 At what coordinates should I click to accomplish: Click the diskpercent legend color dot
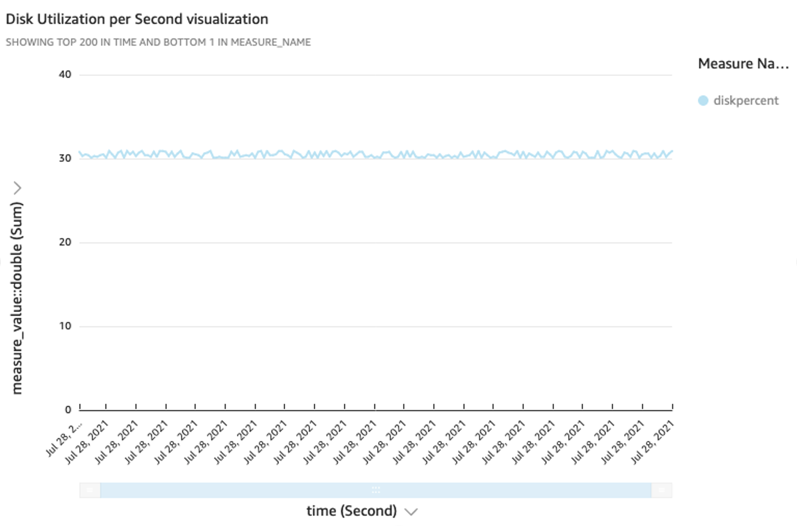(x=703, y=101)
